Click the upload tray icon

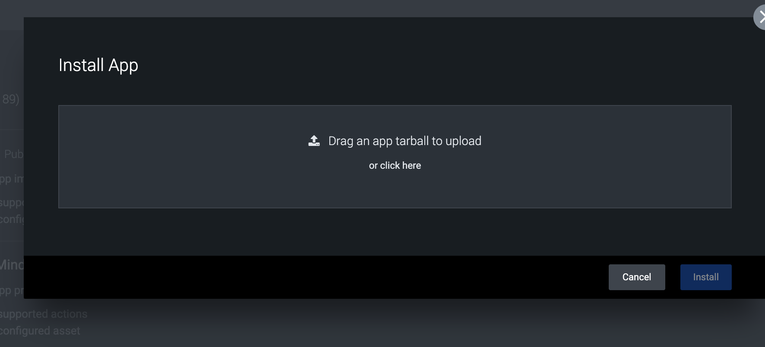click(314, 141)
